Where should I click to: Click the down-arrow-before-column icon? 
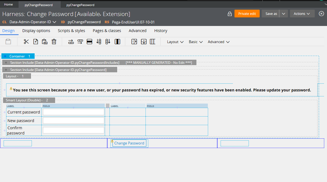(x=99, y=42)
